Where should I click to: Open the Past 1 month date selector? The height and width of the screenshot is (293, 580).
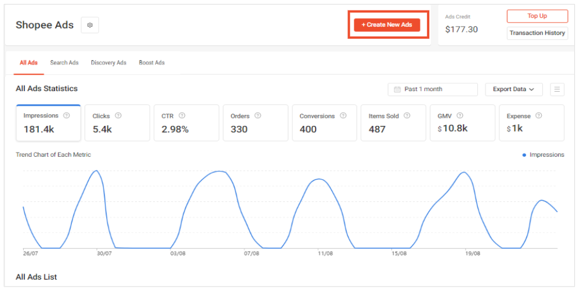[x=433, y=89]
